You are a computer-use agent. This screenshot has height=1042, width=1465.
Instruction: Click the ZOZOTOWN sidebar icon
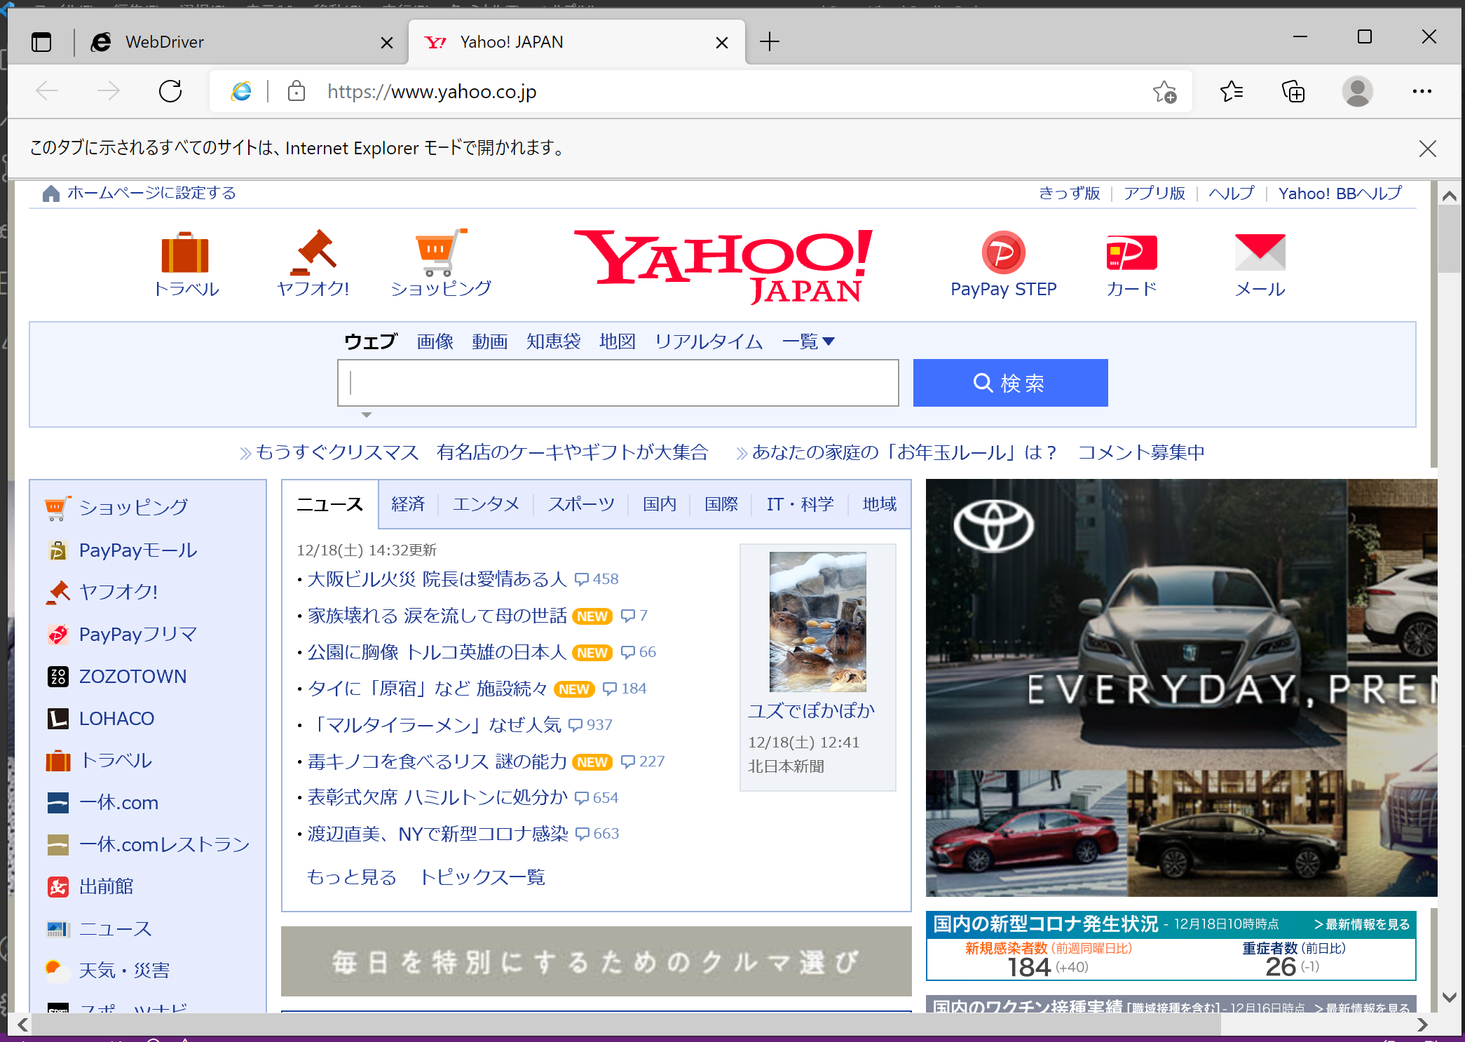[57, 677]
